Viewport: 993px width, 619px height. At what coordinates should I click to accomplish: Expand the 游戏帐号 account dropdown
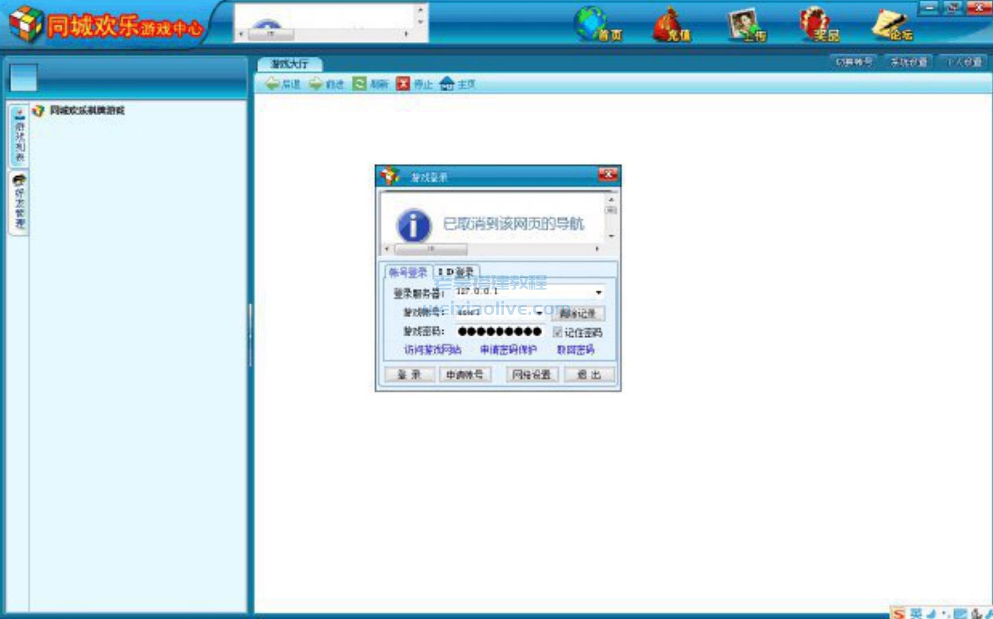[539, 313]
